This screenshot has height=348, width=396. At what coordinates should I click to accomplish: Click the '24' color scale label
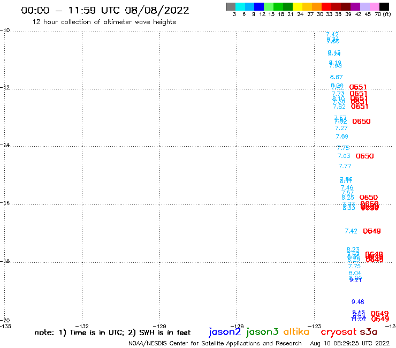(x=300, y=14)
